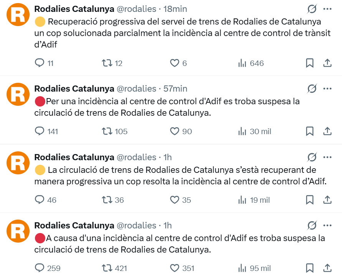View analytics showing 646 views

242,63
